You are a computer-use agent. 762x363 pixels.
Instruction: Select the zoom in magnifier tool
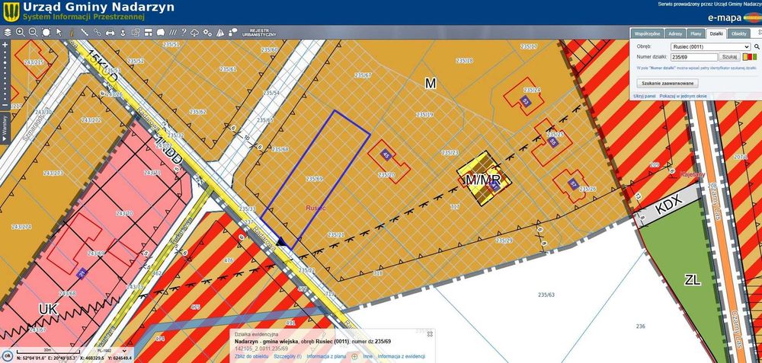[20, 33]
